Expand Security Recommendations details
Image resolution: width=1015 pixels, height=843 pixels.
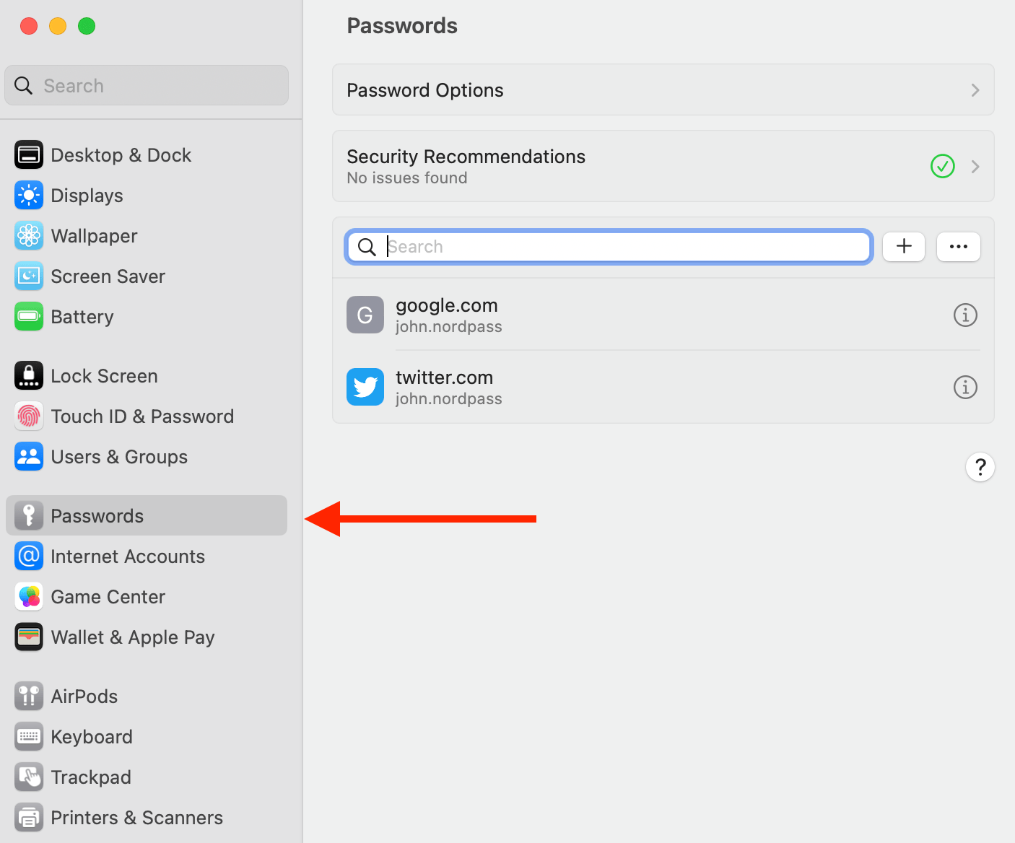click(x=975, y=166)
